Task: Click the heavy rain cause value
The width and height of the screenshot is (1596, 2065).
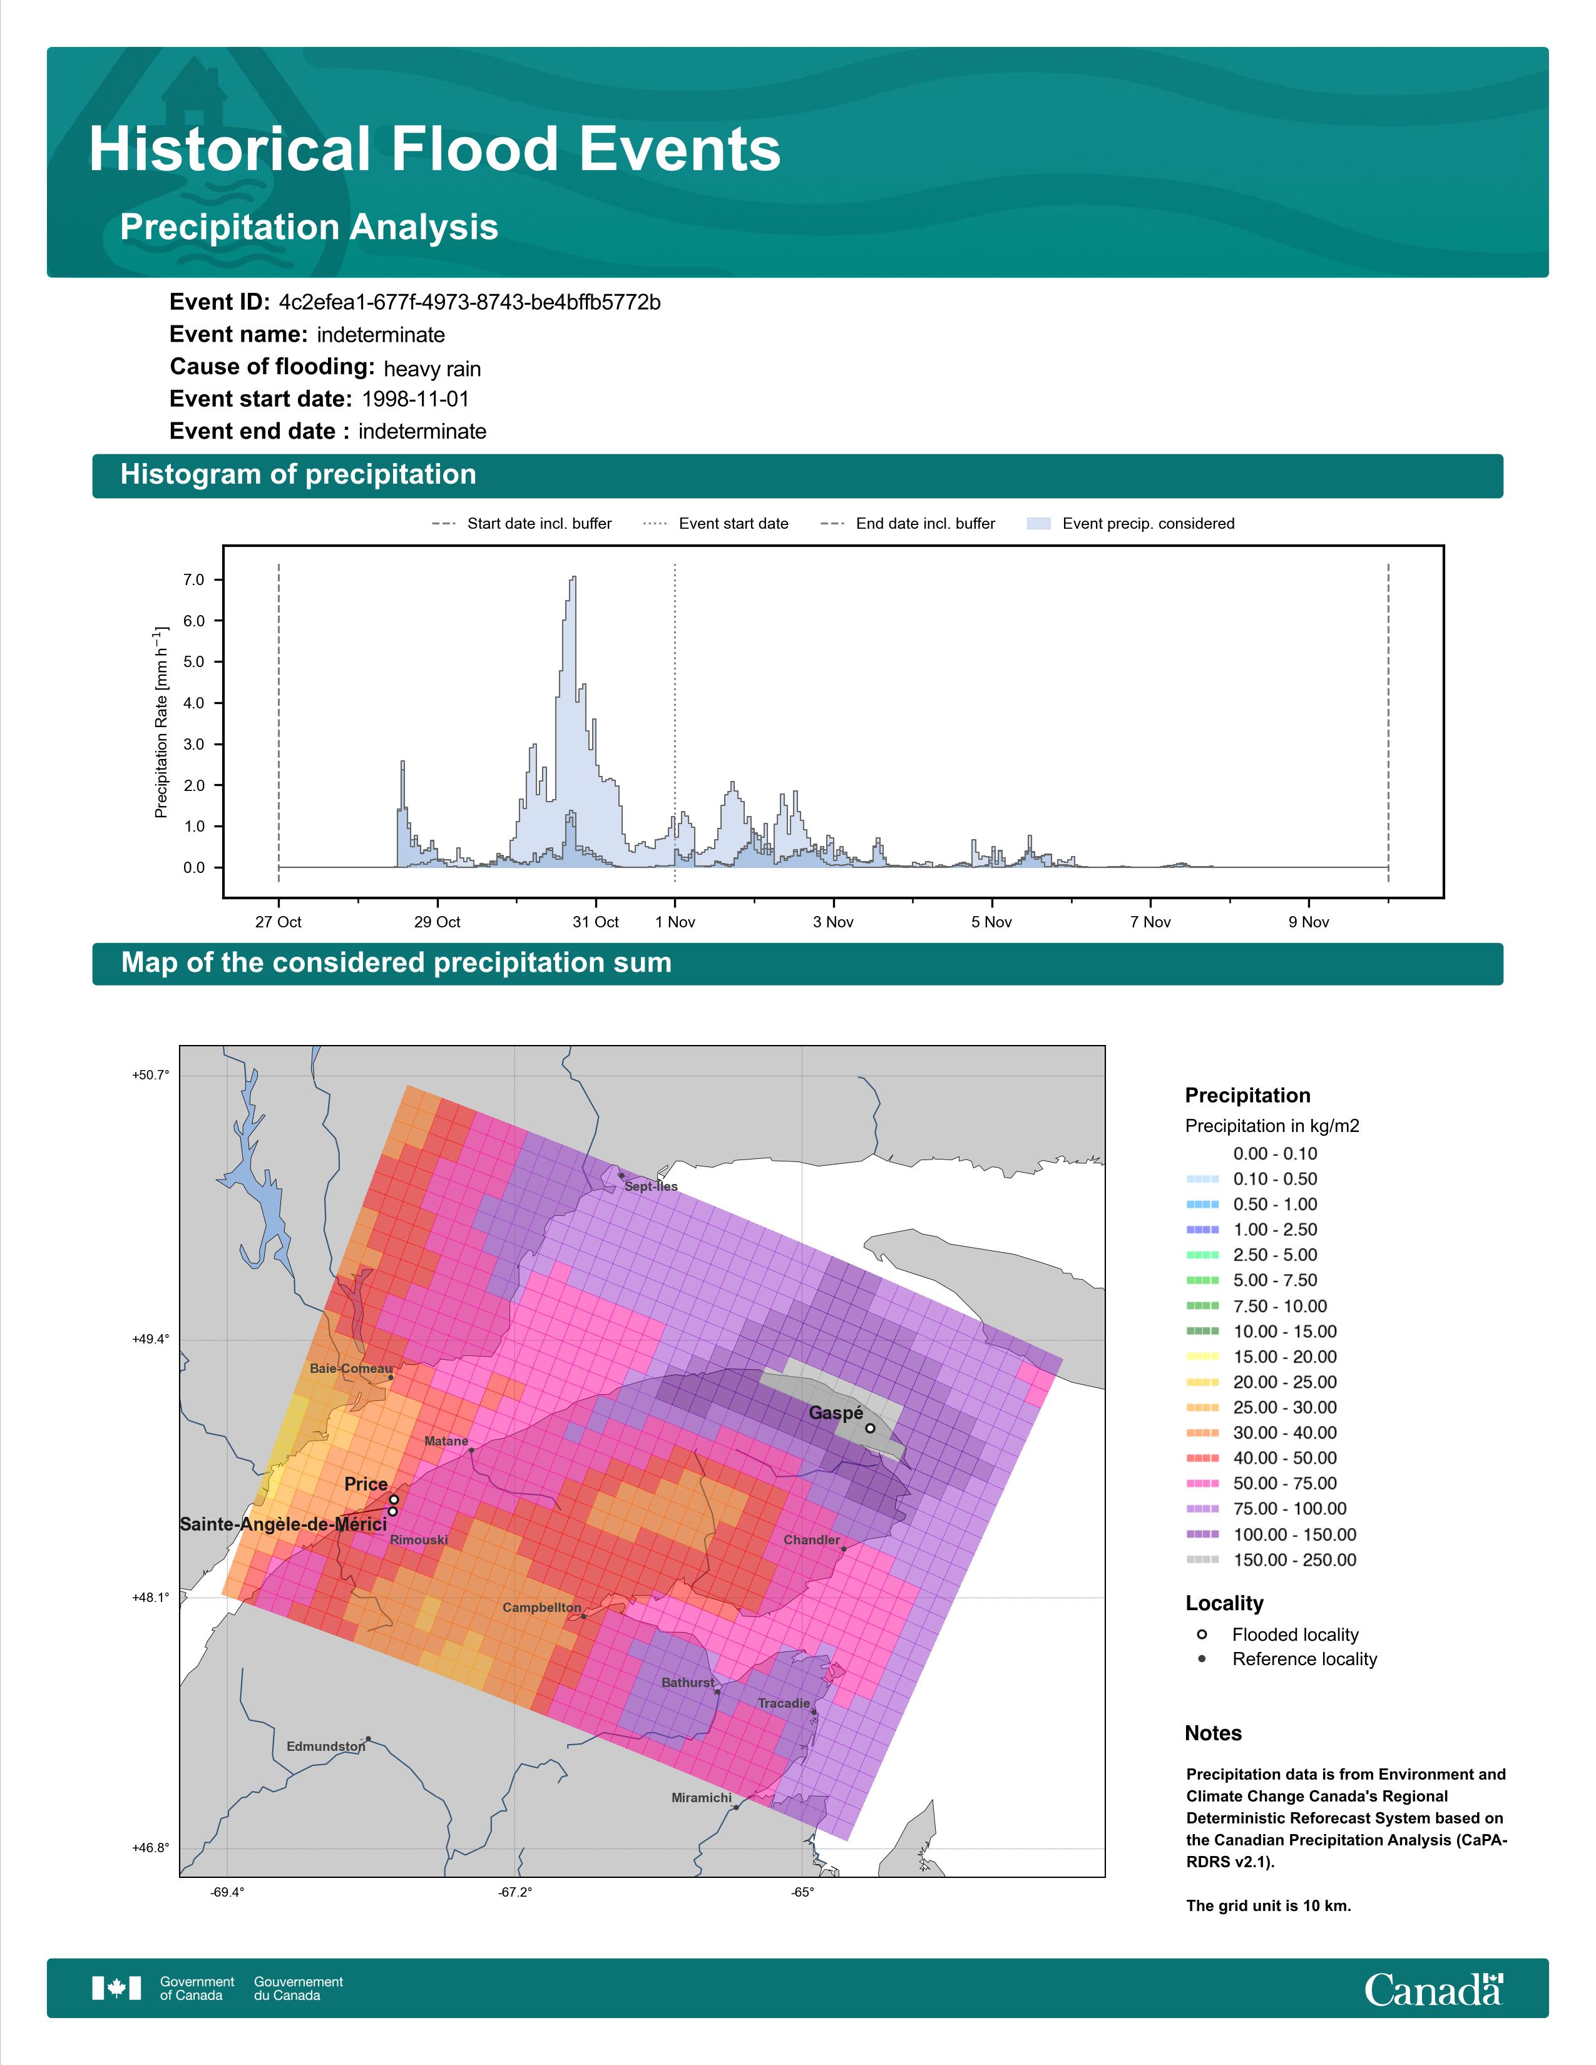Action: [432, 369]
